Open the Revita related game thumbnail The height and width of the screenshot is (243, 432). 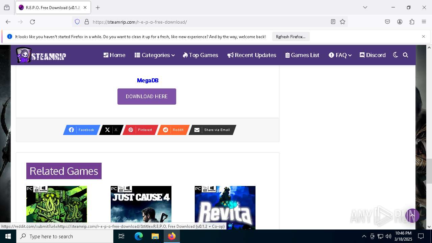(225, 208)
